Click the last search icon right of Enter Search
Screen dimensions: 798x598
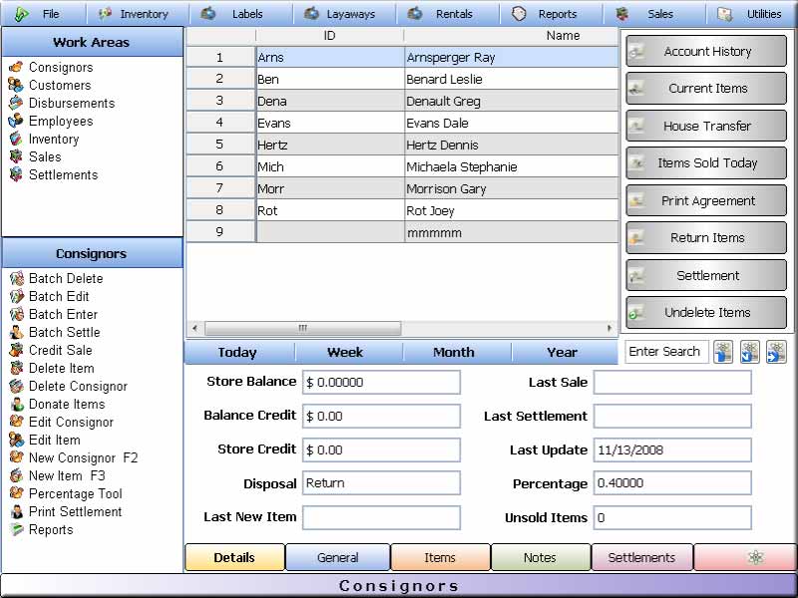(776, 352)
